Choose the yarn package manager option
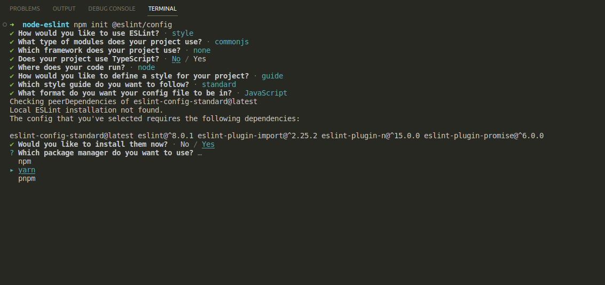605x285 pixels. [x=27, y=170]
